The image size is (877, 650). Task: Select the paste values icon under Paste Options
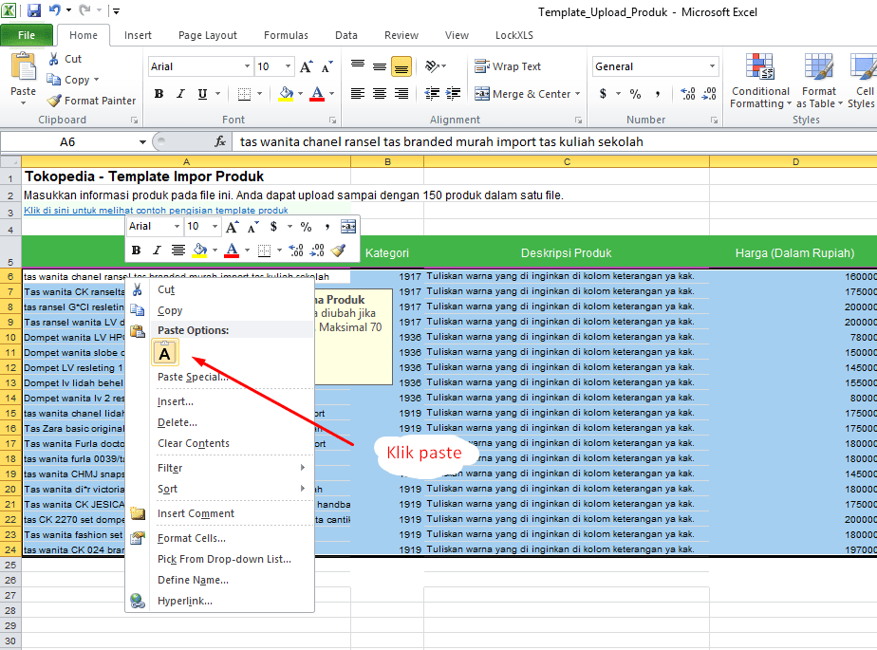(x=165, y=351)
